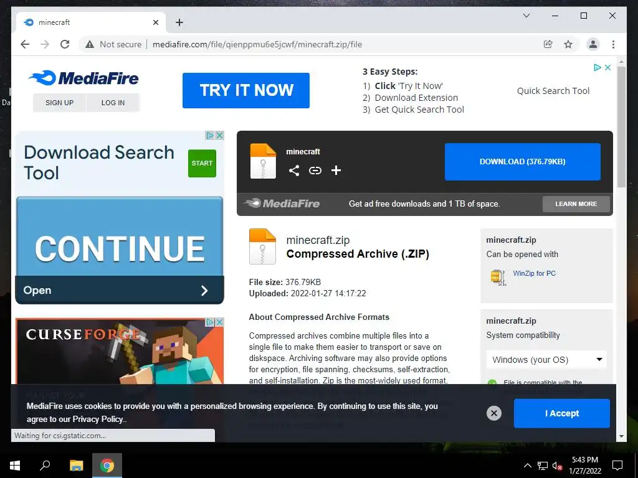Click the browser forward arrow
Image resolution: width=638 pixels, height=478 pixels.
(45, 44)
